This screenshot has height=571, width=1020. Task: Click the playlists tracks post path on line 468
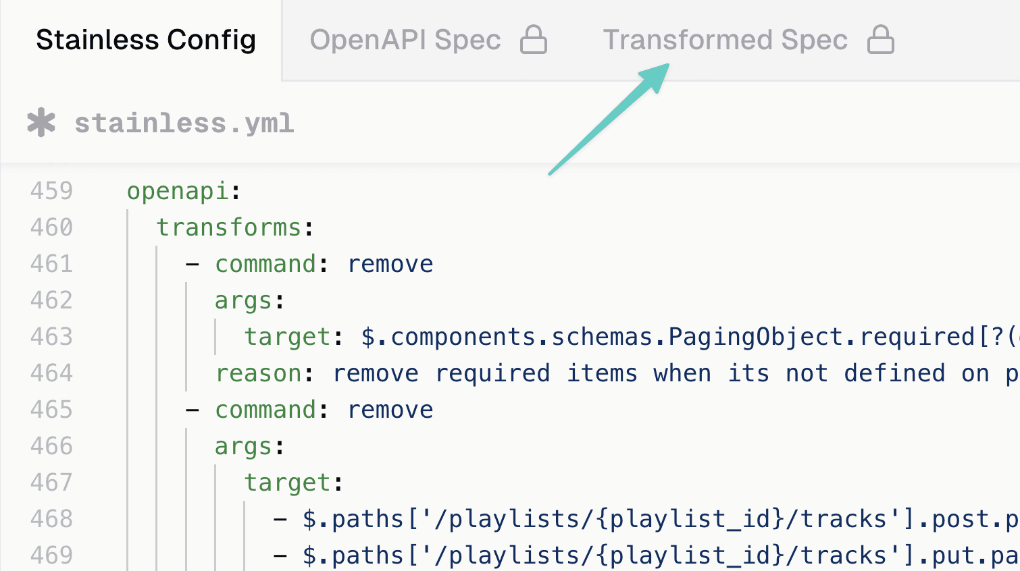[x=661, y=519]
